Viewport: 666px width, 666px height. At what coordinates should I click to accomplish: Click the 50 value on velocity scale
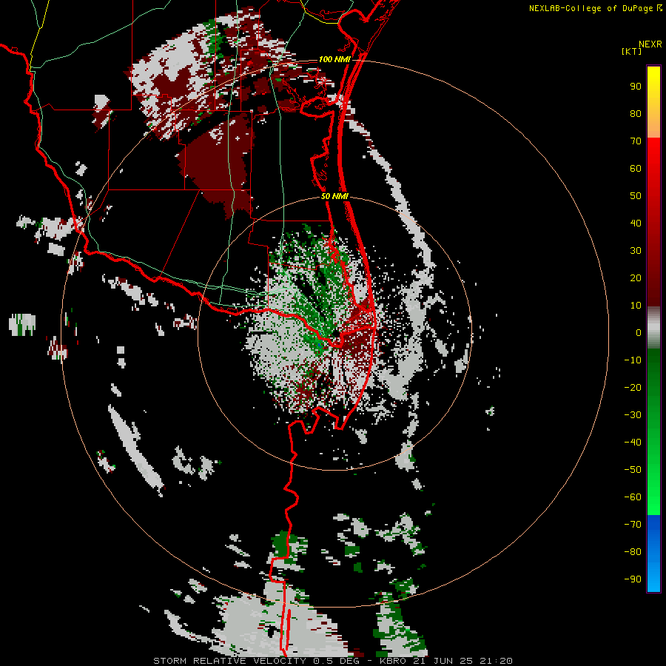(x=636, y=196)
